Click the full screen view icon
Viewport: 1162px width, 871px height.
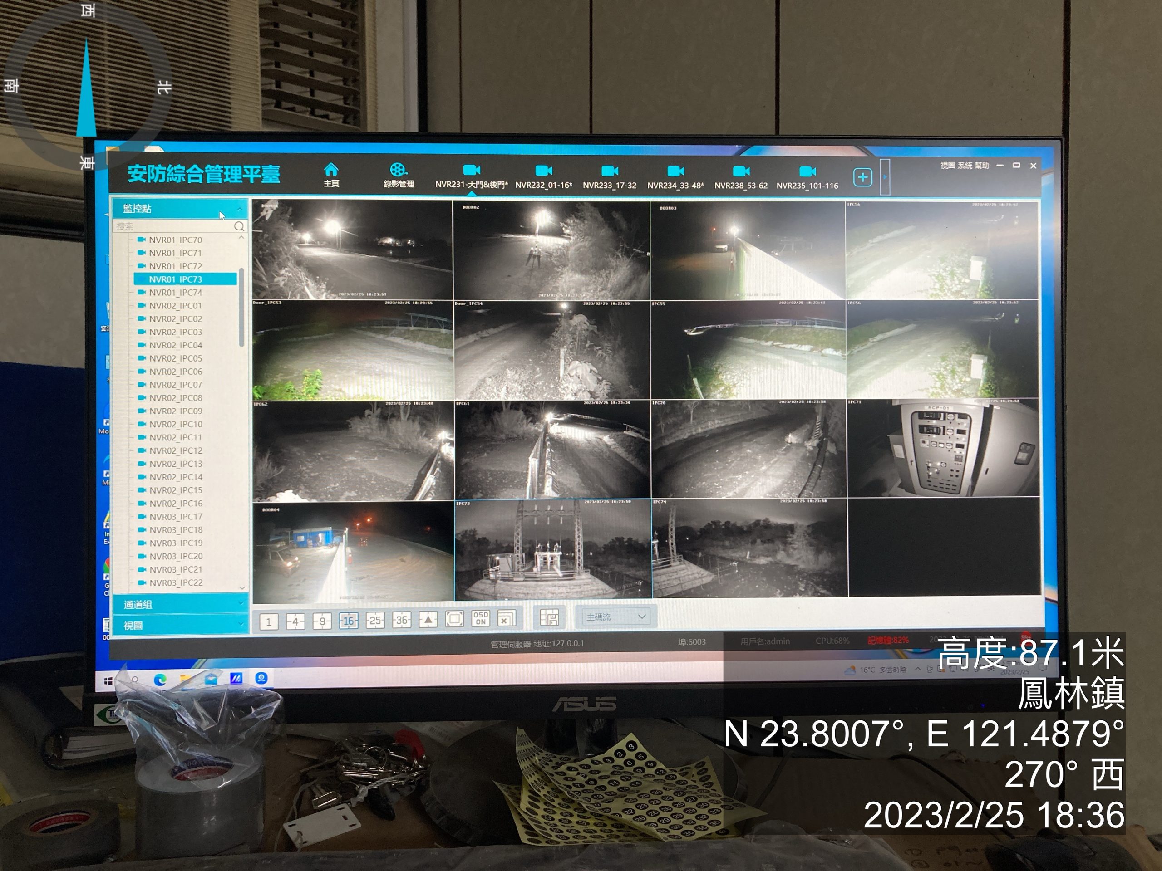(x=454, y=619)
